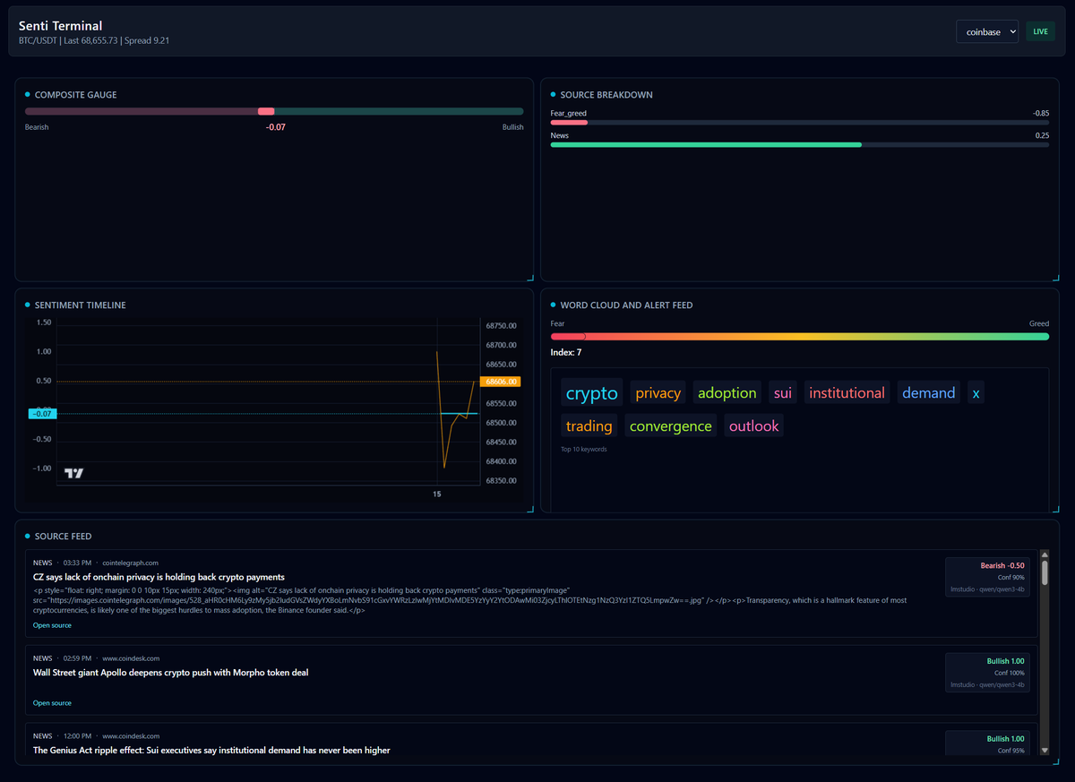Open source link for CZ privacy article
The height and width of the screenshot is (782, 1075).
(x=52, y=625)
